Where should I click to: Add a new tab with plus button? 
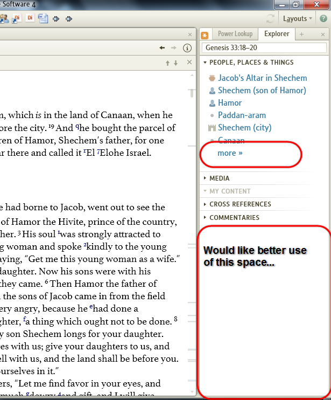302,34
